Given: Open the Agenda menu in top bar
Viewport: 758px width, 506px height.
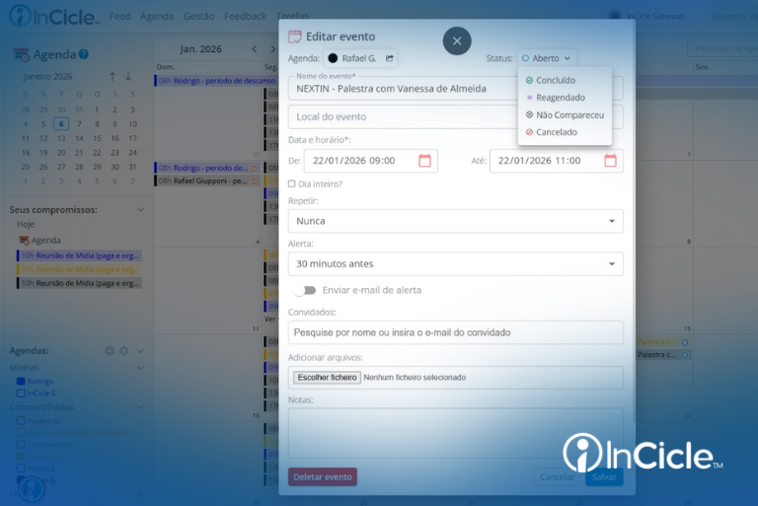Looking at the screenshot, I should tap(157, 16).
